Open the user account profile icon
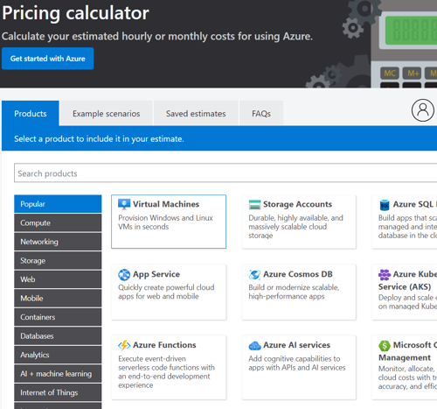The image size is (437, 409). 423,110
